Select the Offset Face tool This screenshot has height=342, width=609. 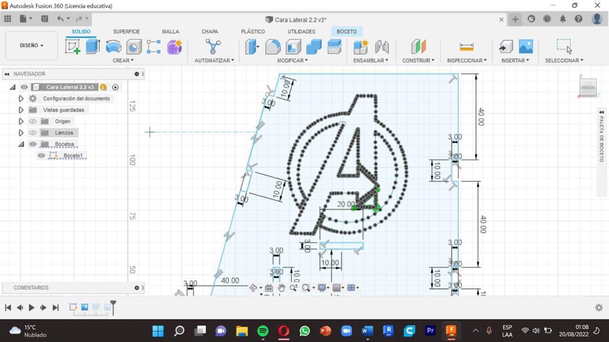(x=334, y=47)
